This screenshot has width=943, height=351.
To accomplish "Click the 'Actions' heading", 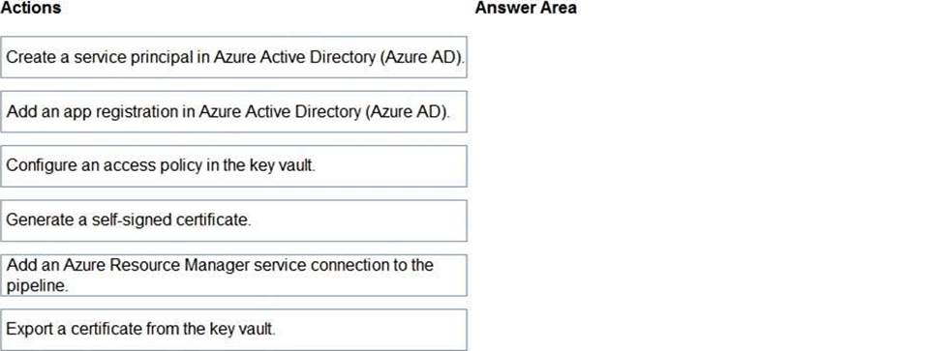I will click(x=31, y=8).
